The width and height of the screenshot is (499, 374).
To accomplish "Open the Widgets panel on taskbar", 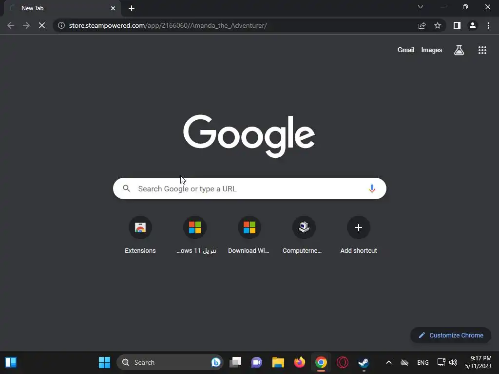I will [x=11, y=362].
